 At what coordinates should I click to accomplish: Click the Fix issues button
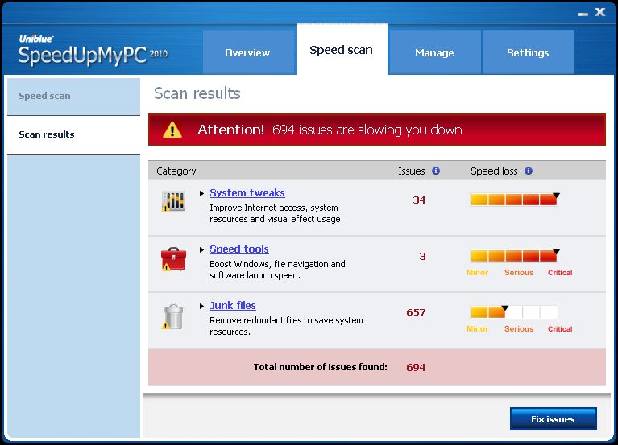click(x=553, y=418)
